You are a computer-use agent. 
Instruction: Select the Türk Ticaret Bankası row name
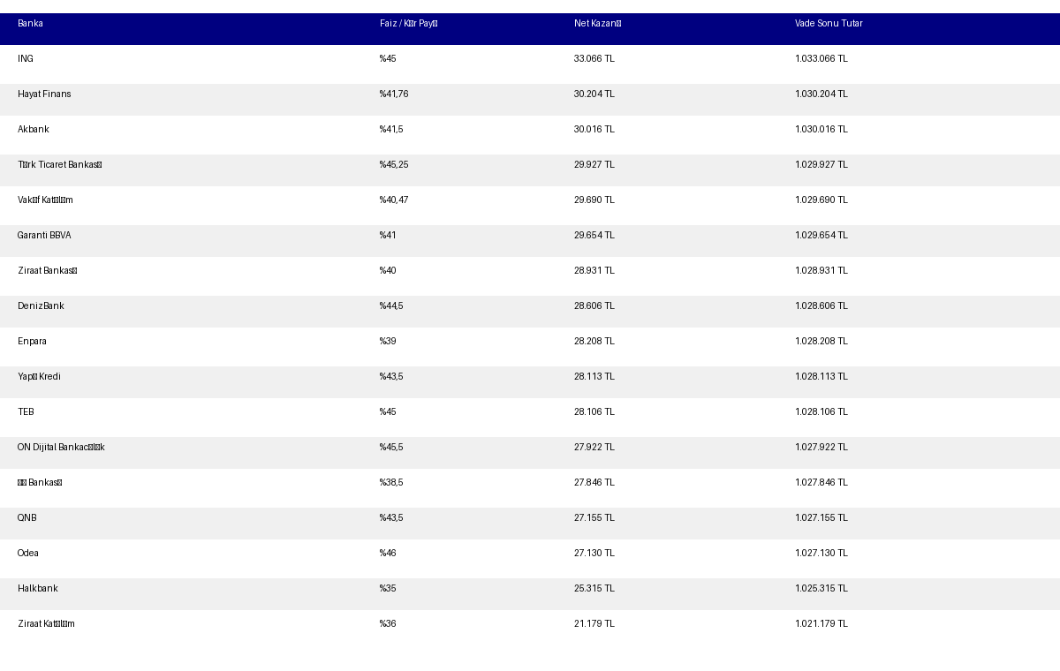pyautogui.click(x=60, y=165)
